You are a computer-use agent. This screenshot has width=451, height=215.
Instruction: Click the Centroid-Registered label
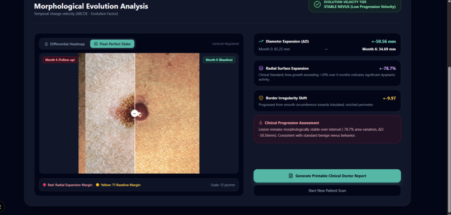(225, 44)
